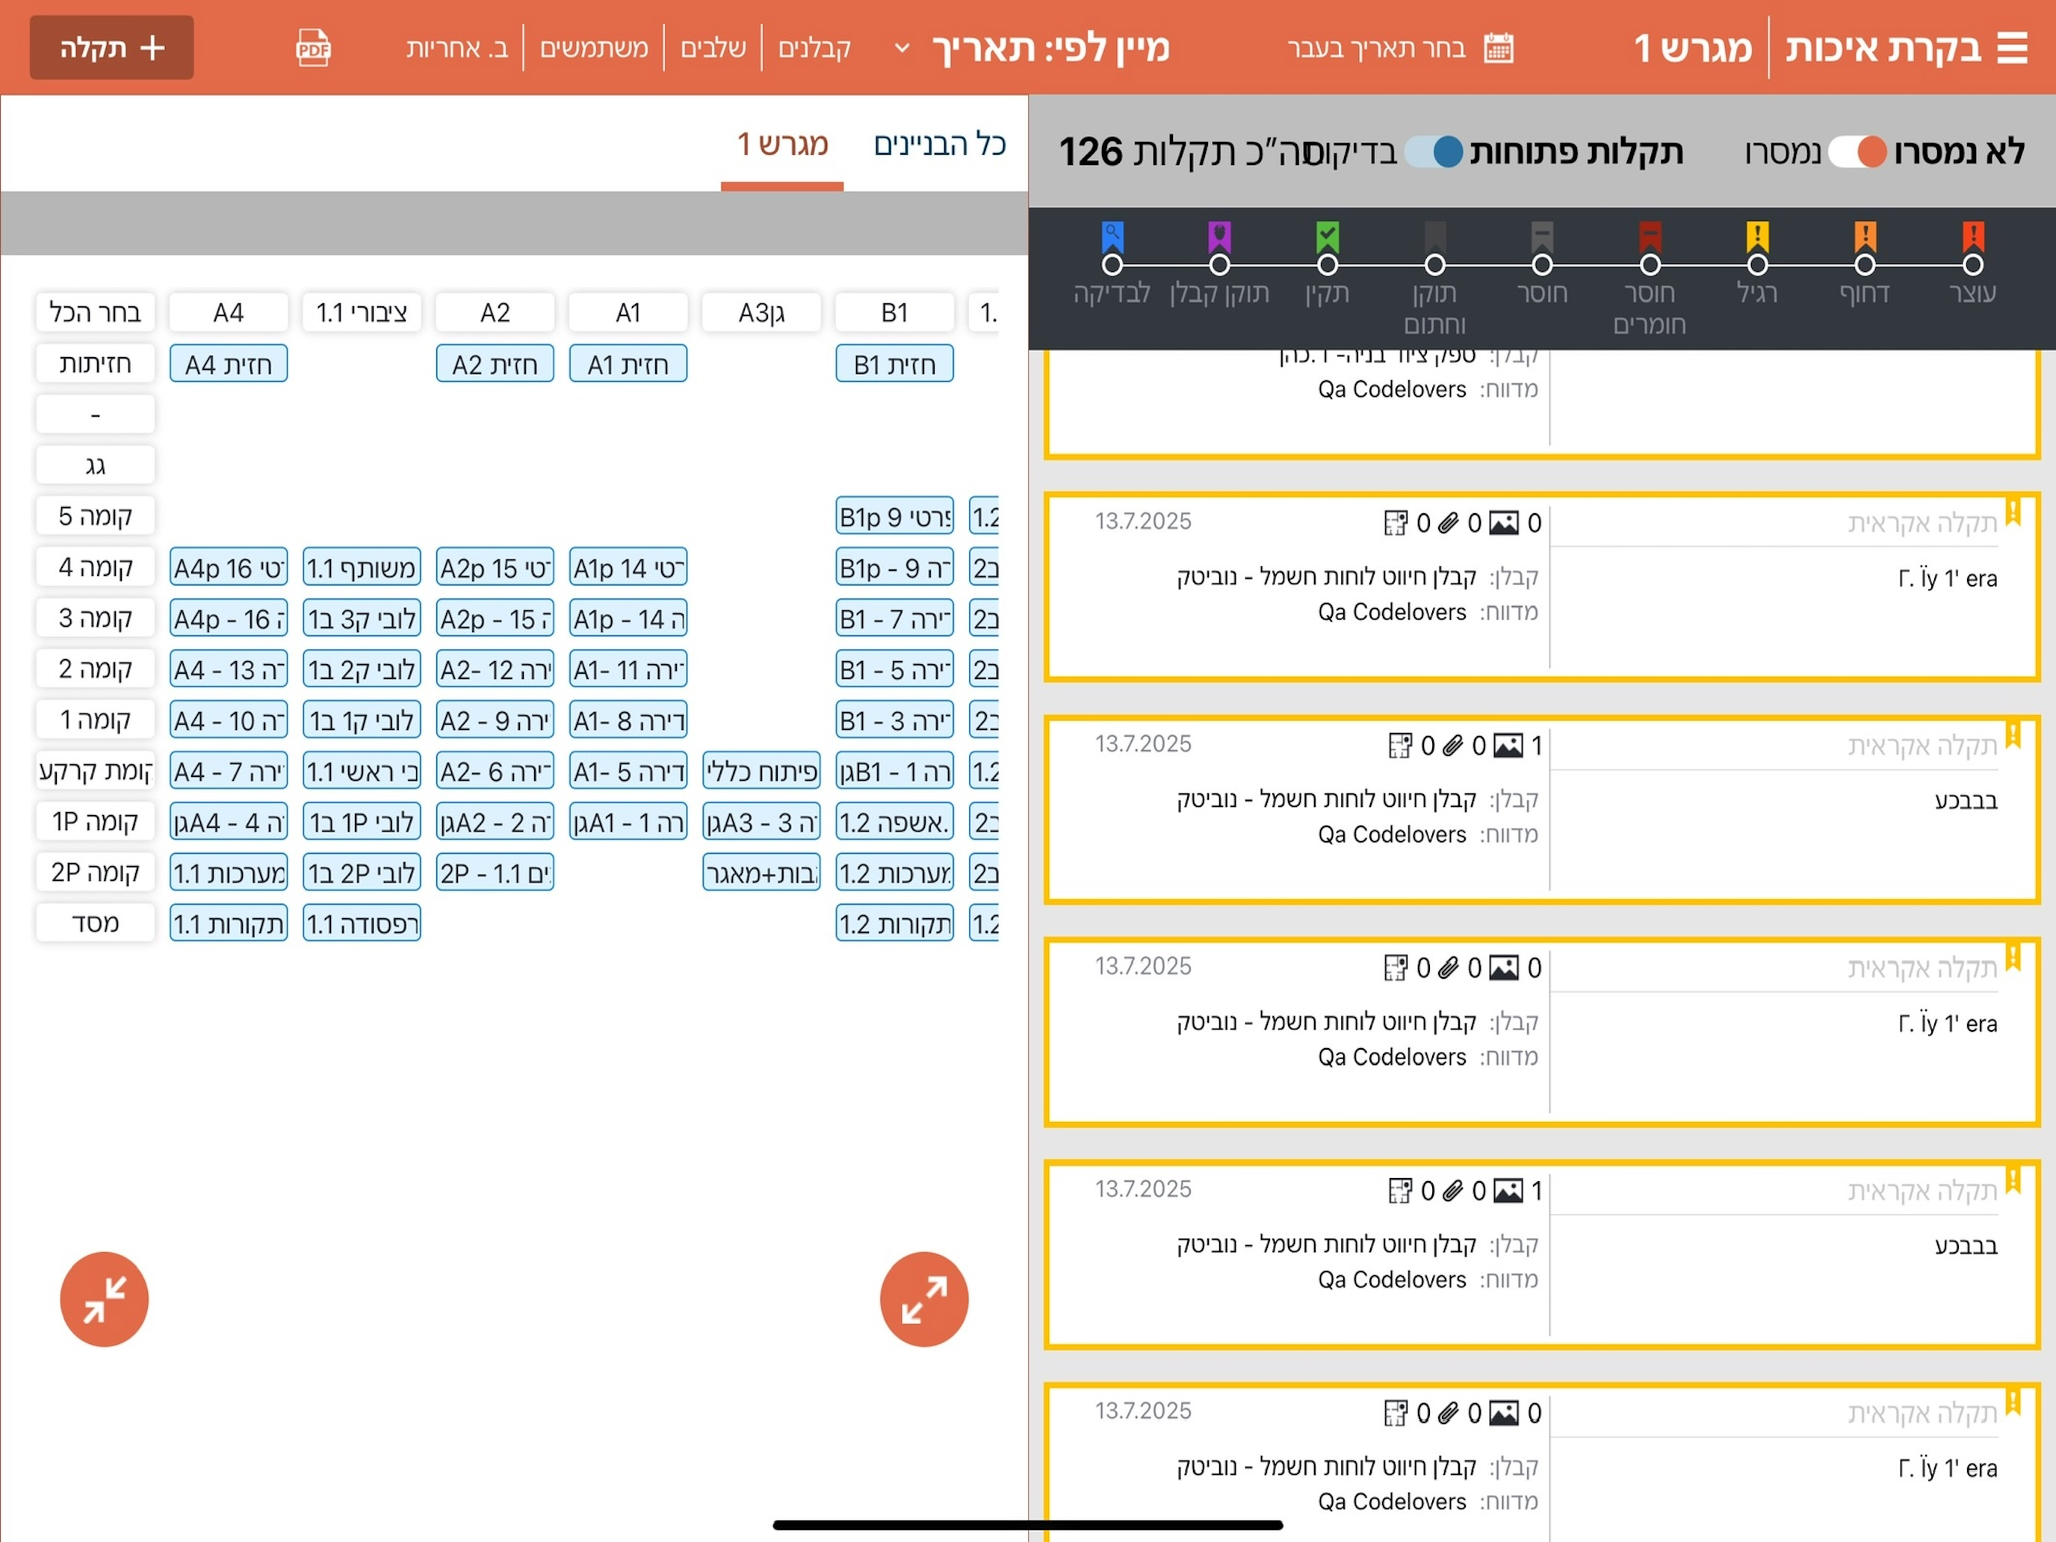Select the קומה 3 row header
The height and width of the screenshot is (1542, 2056).
95,618
